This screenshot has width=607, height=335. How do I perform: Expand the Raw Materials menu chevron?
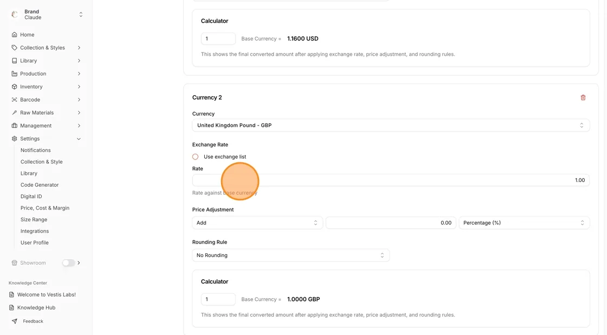79,113
